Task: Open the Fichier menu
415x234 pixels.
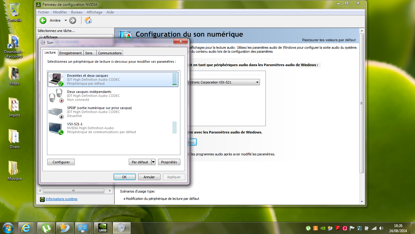Action: tap(44, 12)
